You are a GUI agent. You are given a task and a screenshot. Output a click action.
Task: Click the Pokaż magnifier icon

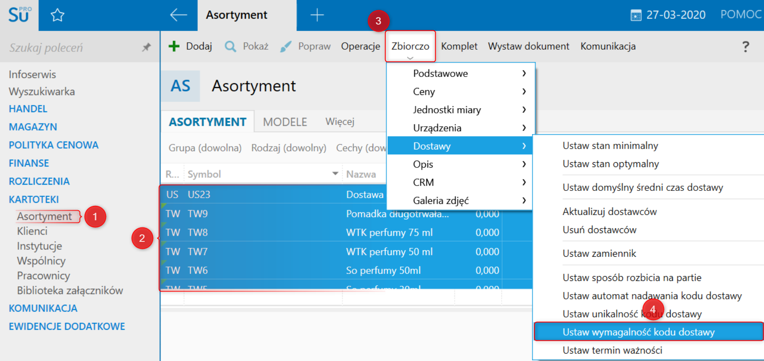click(x=230, y=46)
